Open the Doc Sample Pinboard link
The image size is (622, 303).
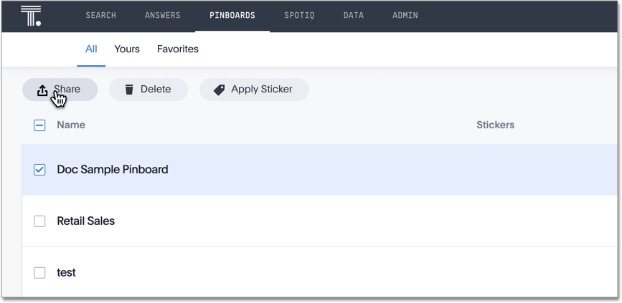point(113,170)
